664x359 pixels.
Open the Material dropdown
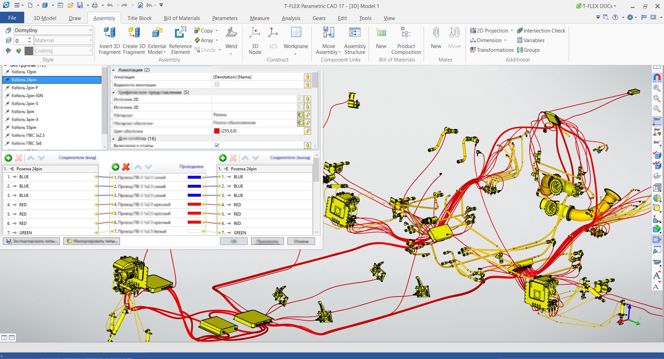tap(91, 40)
